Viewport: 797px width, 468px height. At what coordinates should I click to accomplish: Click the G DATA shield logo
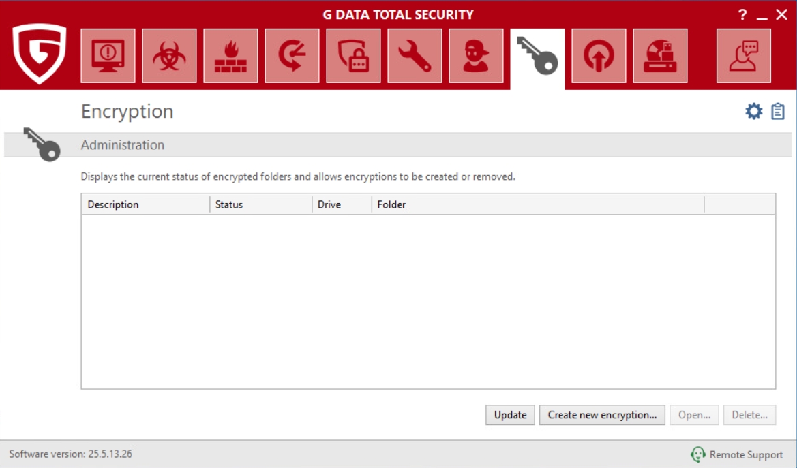[40, 54]
